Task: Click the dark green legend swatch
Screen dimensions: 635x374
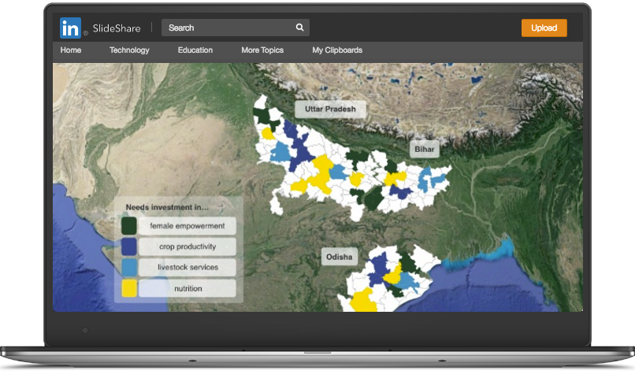Action: (129, 226)
